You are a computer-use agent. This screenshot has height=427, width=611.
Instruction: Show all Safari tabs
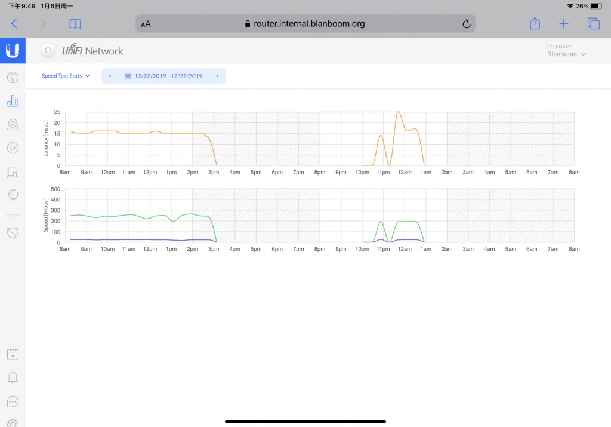tap(594, 24)
